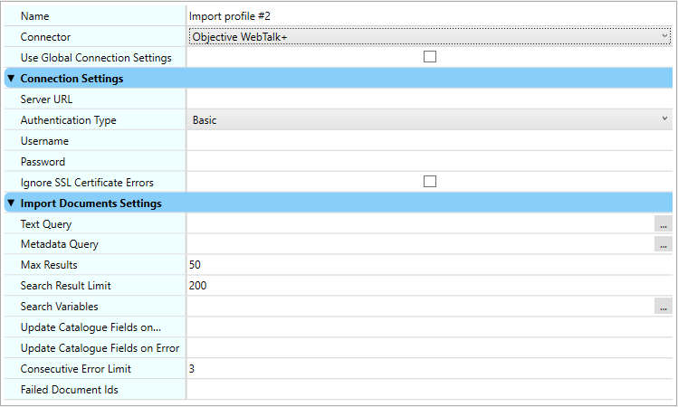Click into the Server URL field

[x=429, y=99]
